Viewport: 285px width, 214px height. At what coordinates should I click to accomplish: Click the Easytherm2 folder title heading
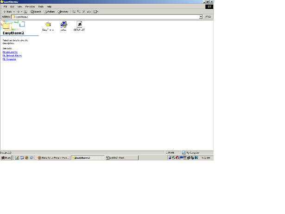coord(13,33)
